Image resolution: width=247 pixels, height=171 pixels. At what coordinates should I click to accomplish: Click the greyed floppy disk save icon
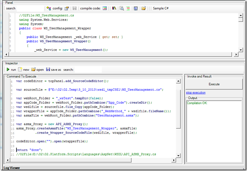(x=74, y=8)
